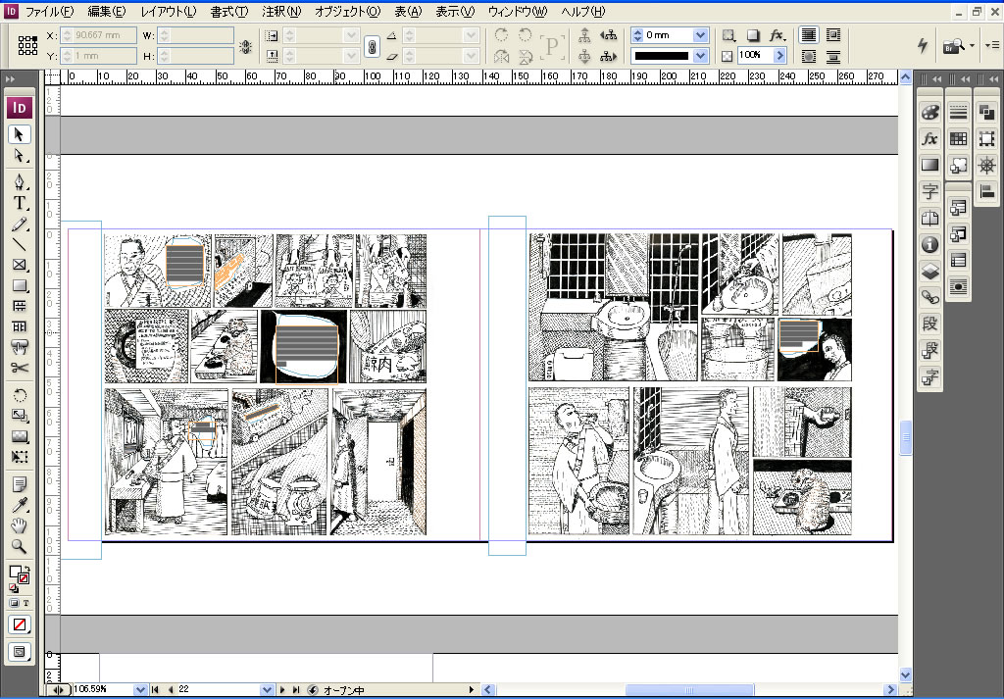Image resolution: width=1004 pixels, height=699 pixels.
Task: Open the Info panel icon
Action: tap(929, 244)
